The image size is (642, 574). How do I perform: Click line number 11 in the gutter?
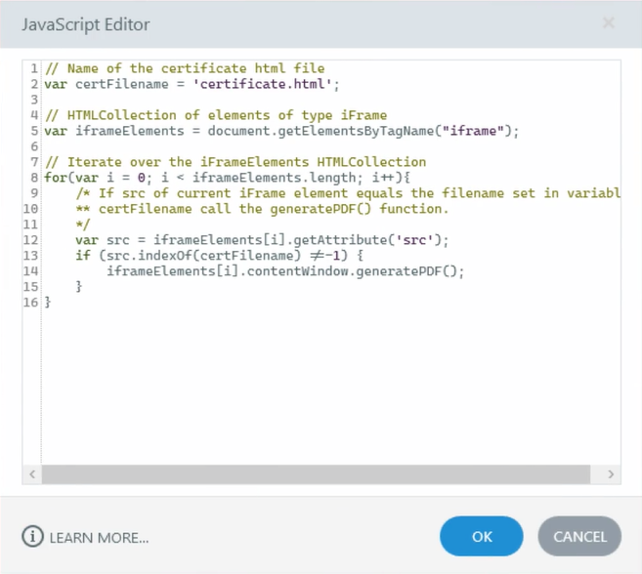(30, 225)
